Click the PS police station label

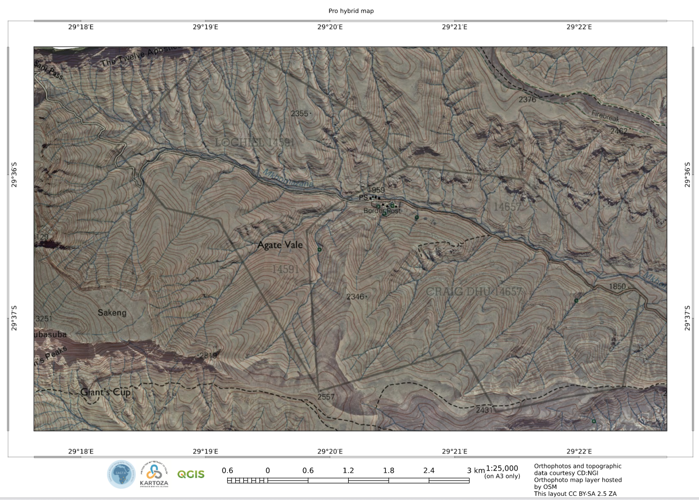[x=363, y=198]
